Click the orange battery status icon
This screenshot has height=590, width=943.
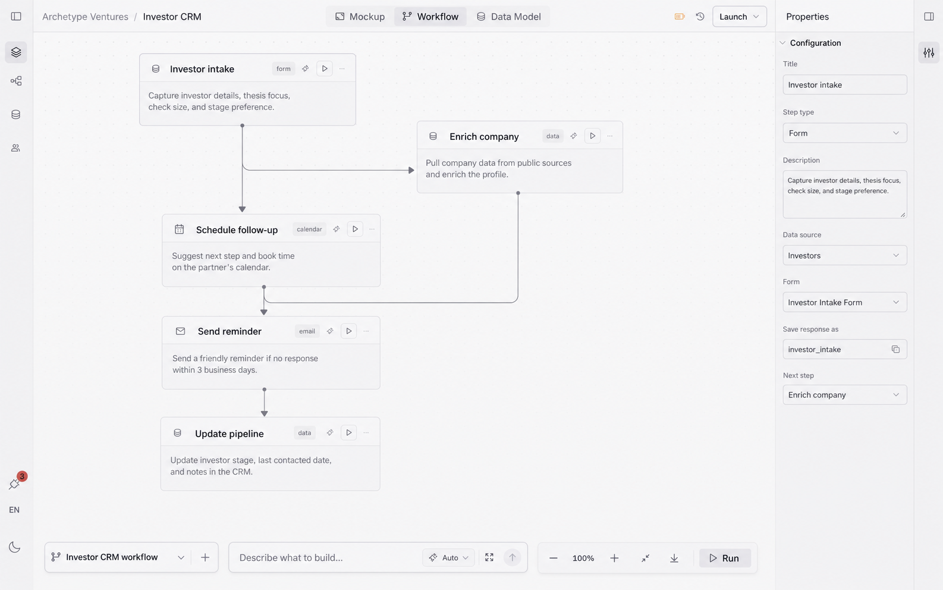point(680,17)
